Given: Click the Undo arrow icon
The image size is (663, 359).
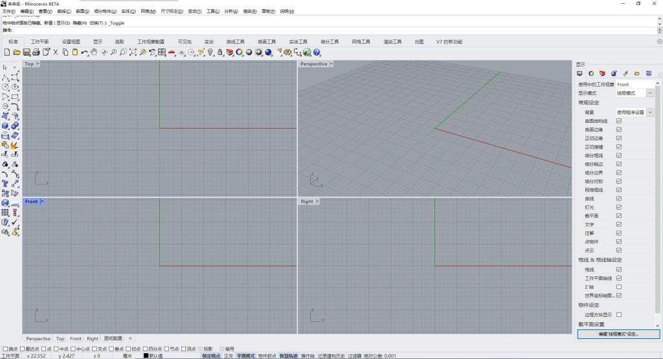Looking at the screenshot, I should click(85, 52).
